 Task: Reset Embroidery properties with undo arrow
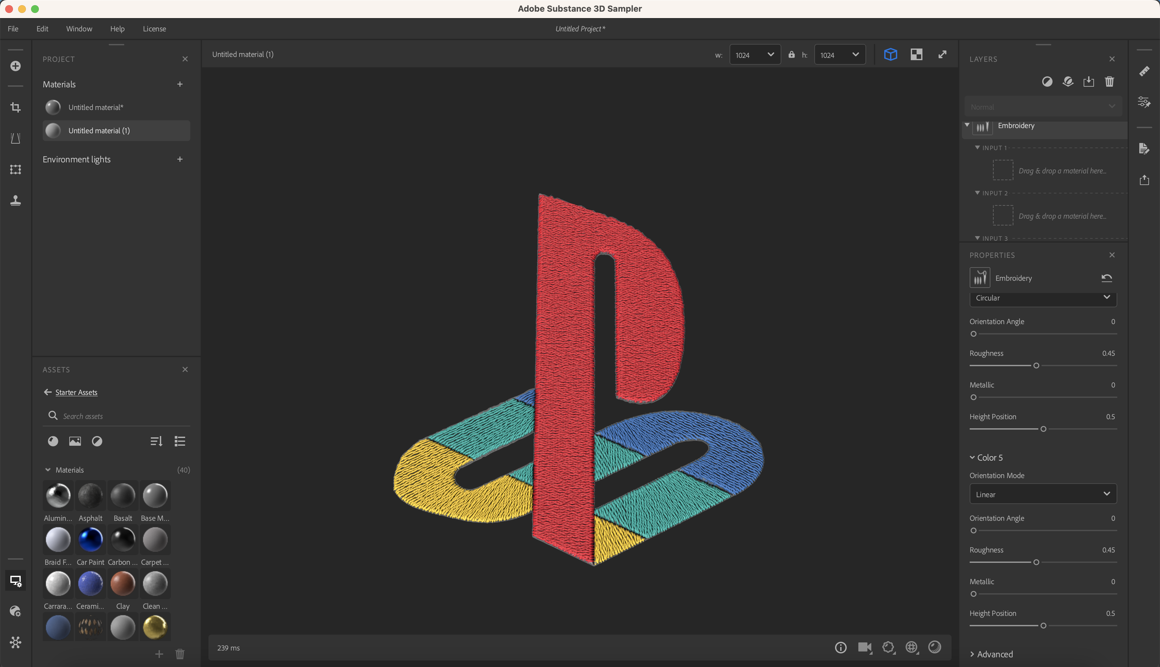pyautogui.click(x=1107, y=278)
